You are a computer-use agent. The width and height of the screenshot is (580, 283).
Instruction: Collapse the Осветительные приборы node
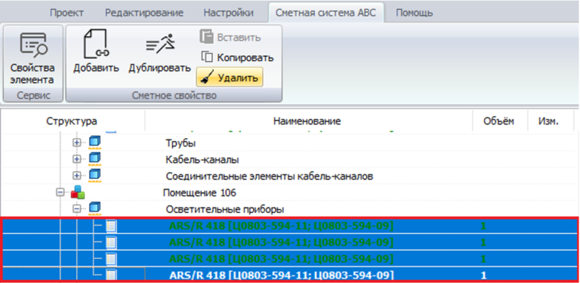pyautogui.click(x=76, y=209)
